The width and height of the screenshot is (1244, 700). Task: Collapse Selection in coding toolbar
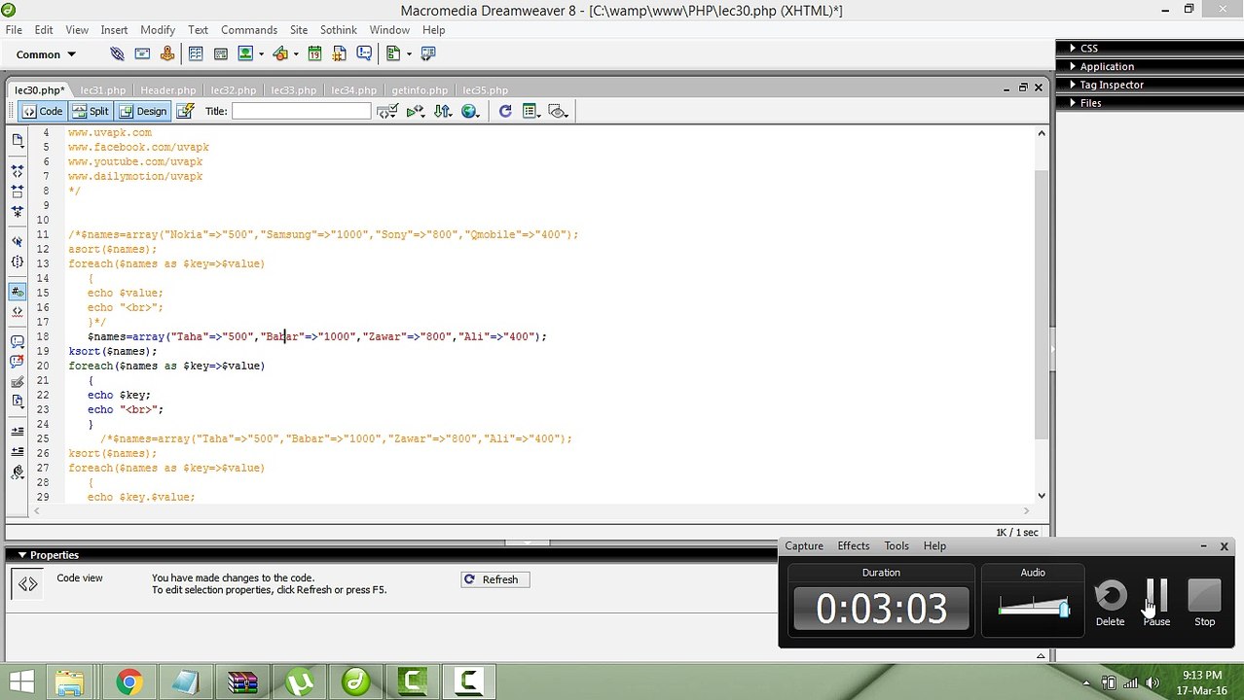coord(18,192)
